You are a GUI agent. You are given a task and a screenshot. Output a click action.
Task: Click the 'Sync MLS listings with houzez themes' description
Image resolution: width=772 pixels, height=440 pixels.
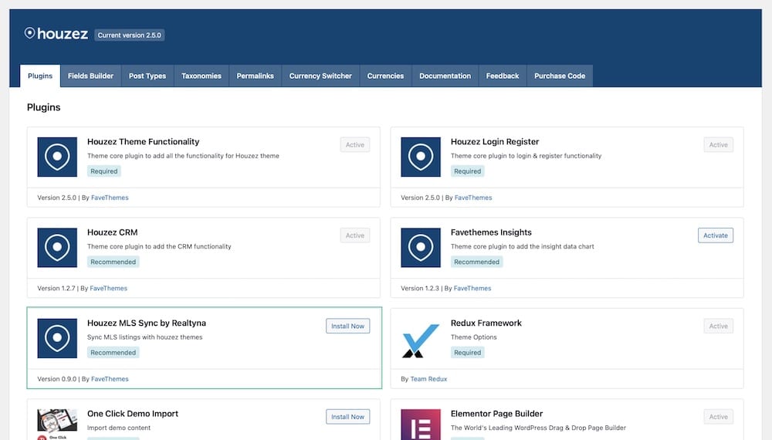coord(145,337)
